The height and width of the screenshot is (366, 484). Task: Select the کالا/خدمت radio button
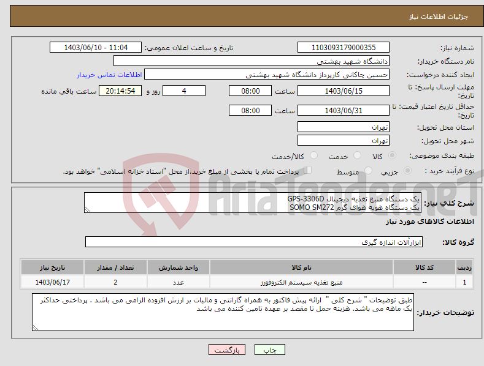[313, 155]
